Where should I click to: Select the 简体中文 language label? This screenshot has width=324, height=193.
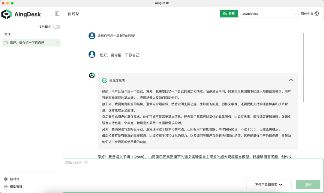307,14
